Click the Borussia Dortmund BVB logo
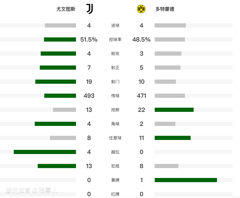 [141, 9]
